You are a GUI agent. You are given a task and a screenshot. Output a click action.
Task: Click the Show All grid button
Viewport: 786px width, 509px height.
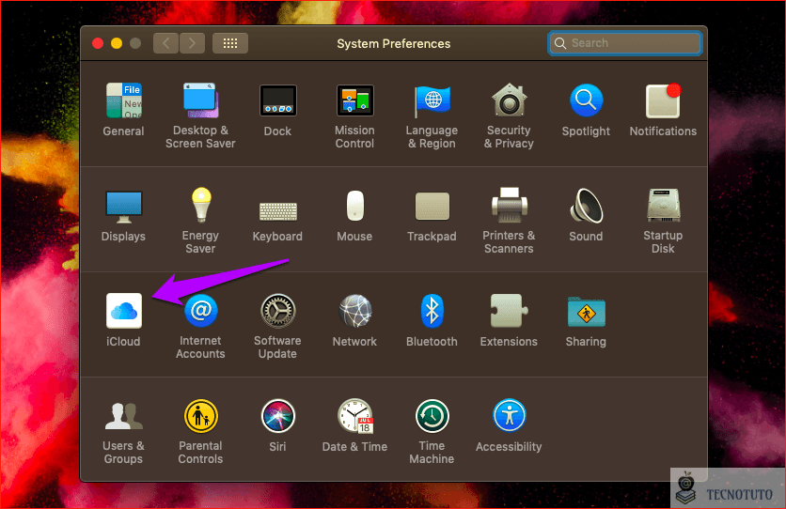pos(230,43)
